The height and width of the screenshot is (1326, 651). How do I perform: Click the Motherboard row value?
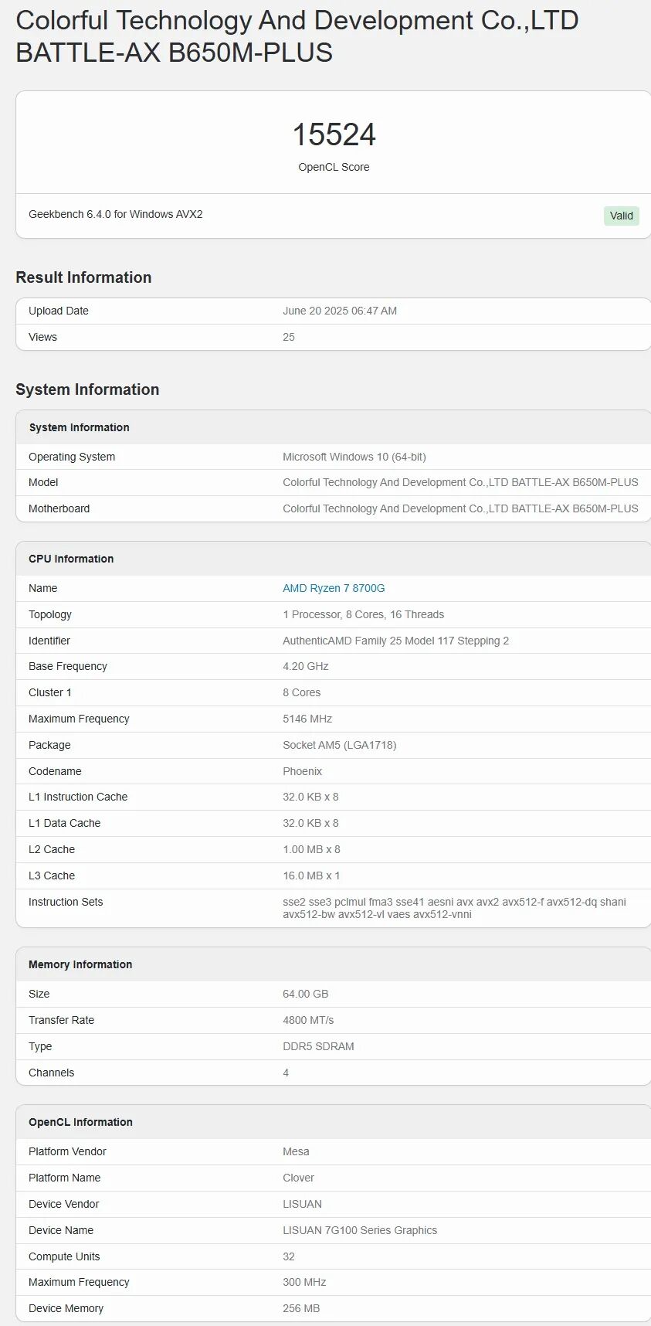[x=460, y=508]
